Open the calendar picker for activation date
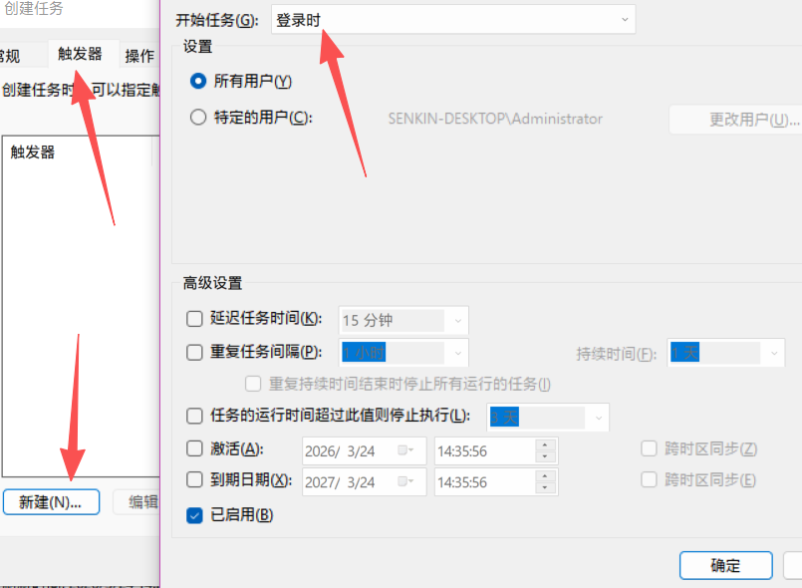 [x=405, y=450]
